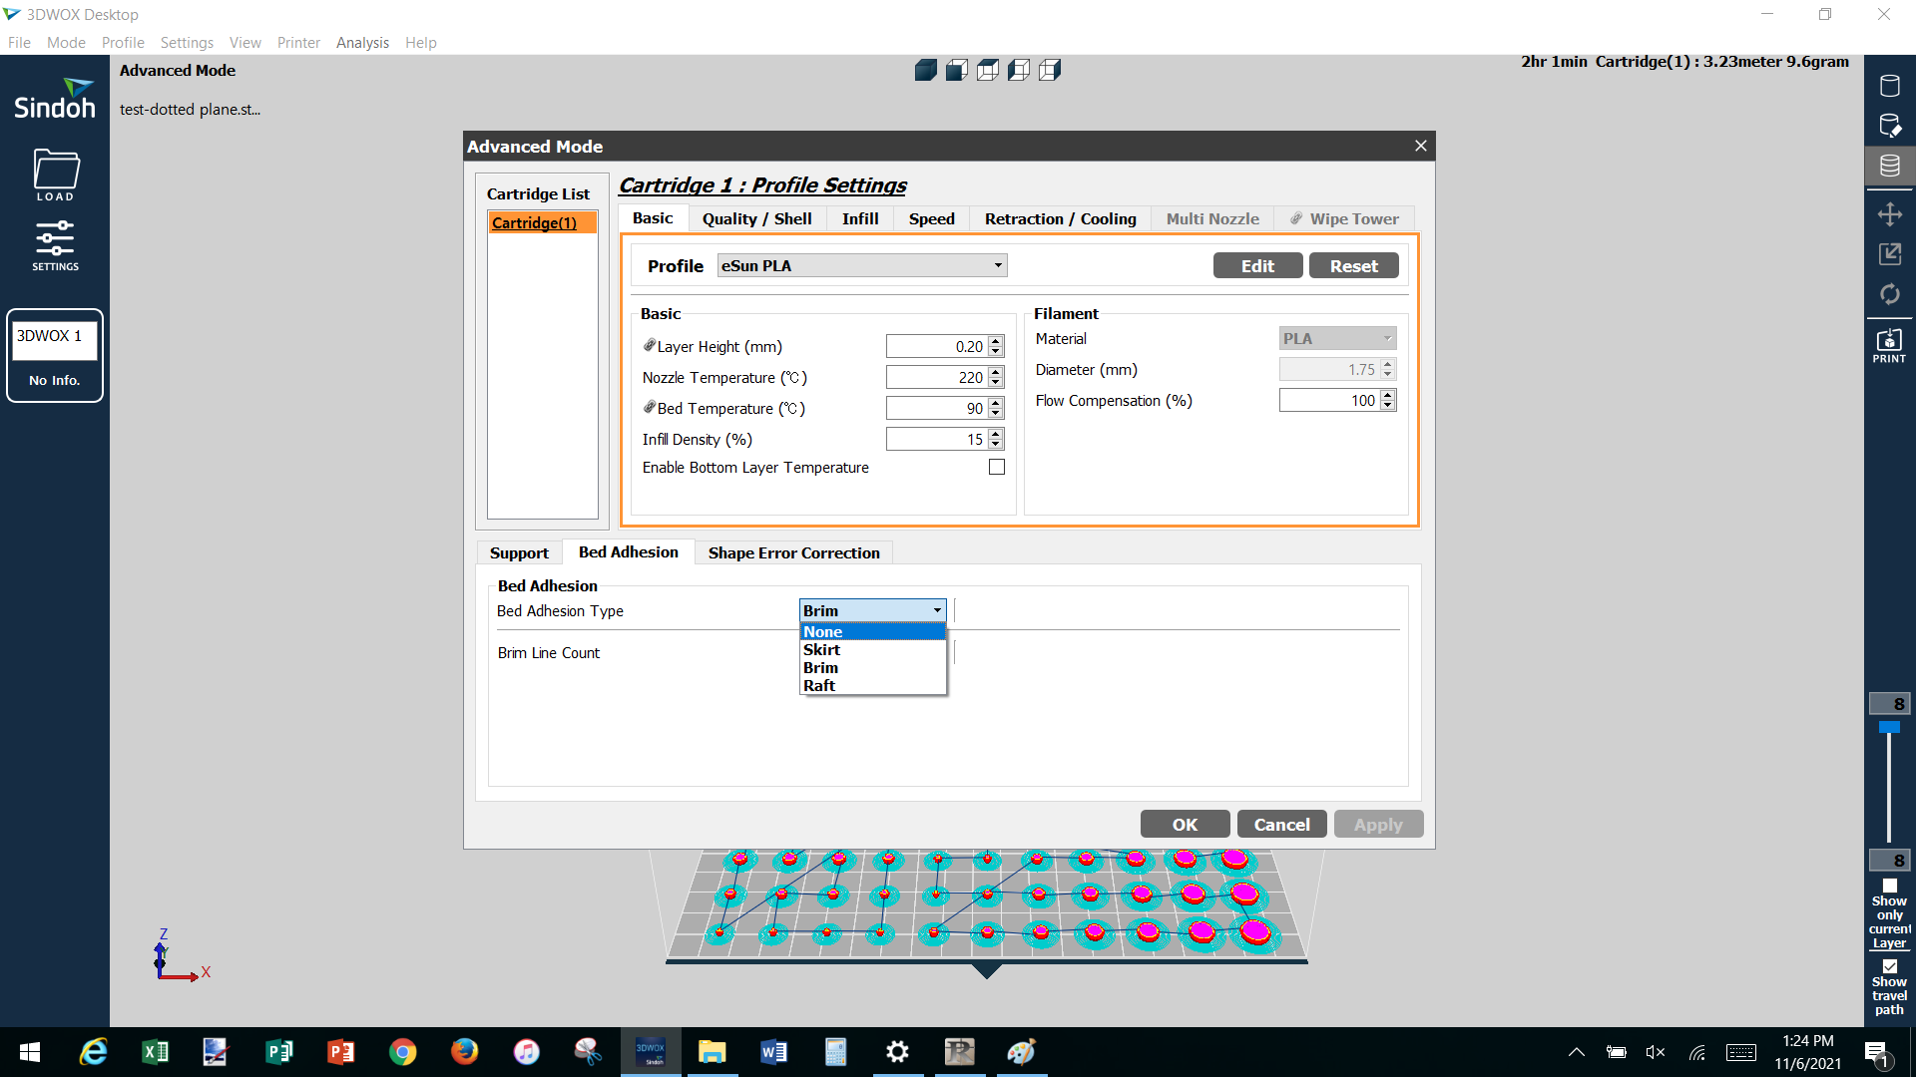This screenshot has height=1077, width=1916.
Task: Open Shape Error Correction tab
Action: (x=793, y=552)
